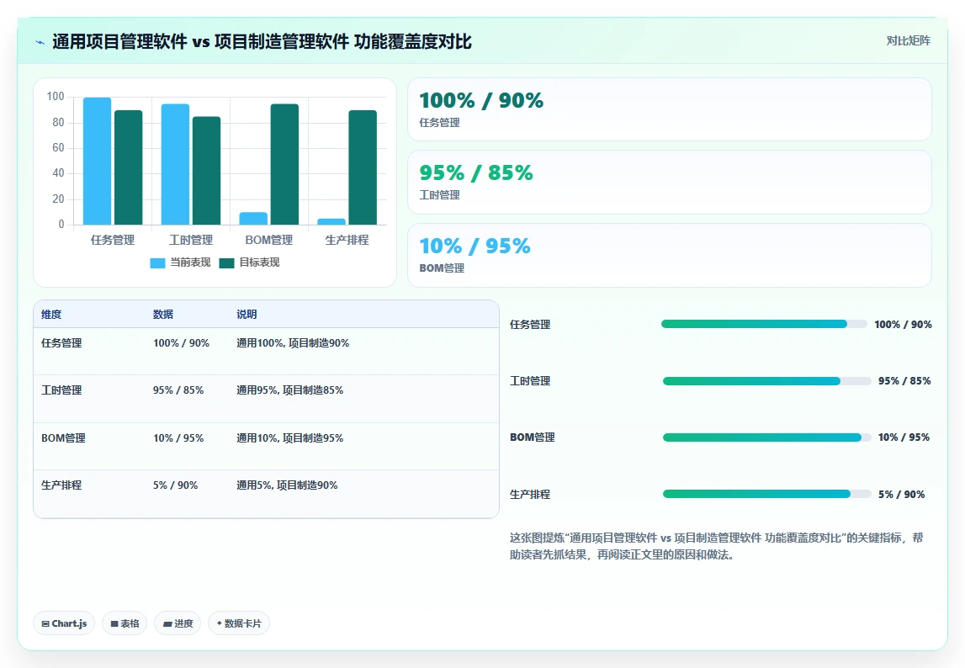Click the summary paragraph text
This screenshot has height=668, width=965.
[x=716, y=546]
